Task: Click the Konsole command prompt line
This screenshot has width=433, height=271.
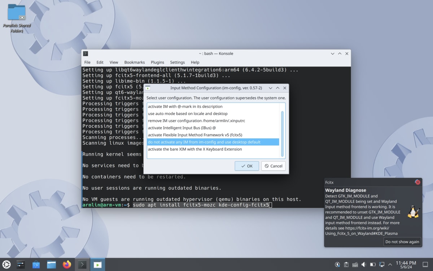Action: point(177,205)
